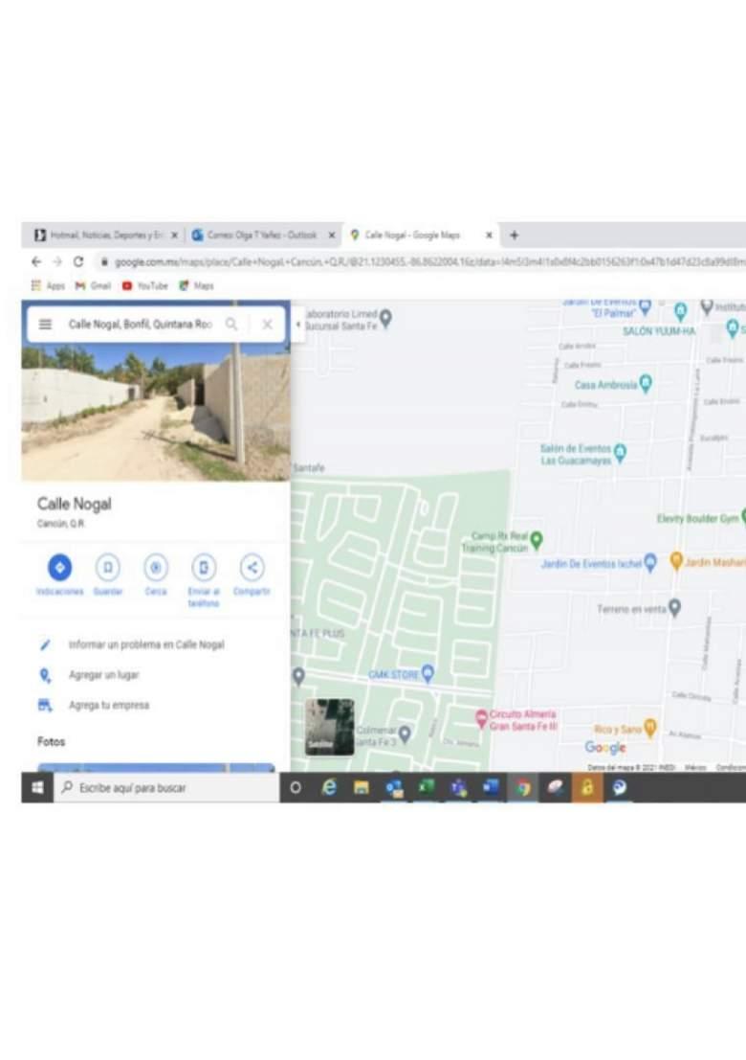Screen dimensions: 746x1060
Task: Switch to Hotmail Noticias tab
Action: click(x=100, y=235)
